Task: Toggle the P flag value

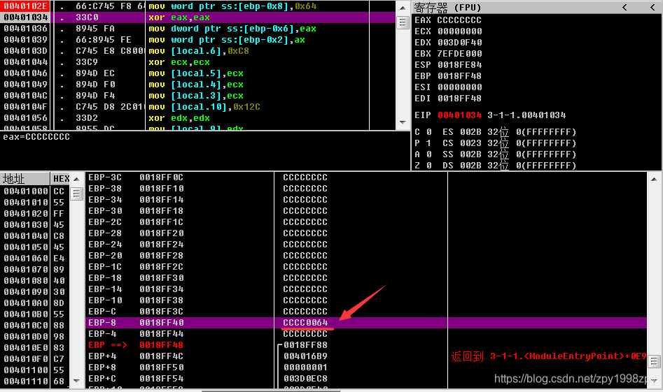Action: [428, 143]
